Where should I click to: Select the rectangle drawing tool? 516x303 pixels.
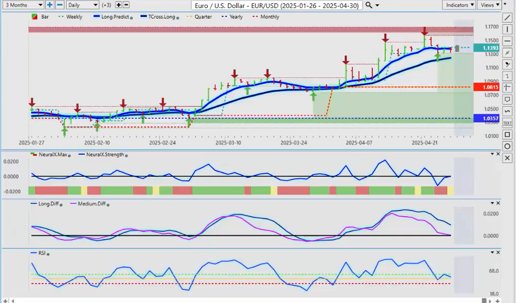[x=507, y=134]
